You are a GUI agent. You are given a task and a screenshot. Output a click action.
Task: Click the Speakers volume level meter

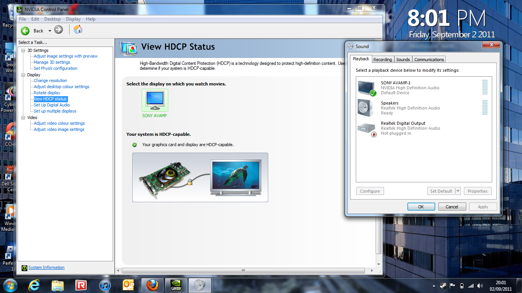click(485, 108)
